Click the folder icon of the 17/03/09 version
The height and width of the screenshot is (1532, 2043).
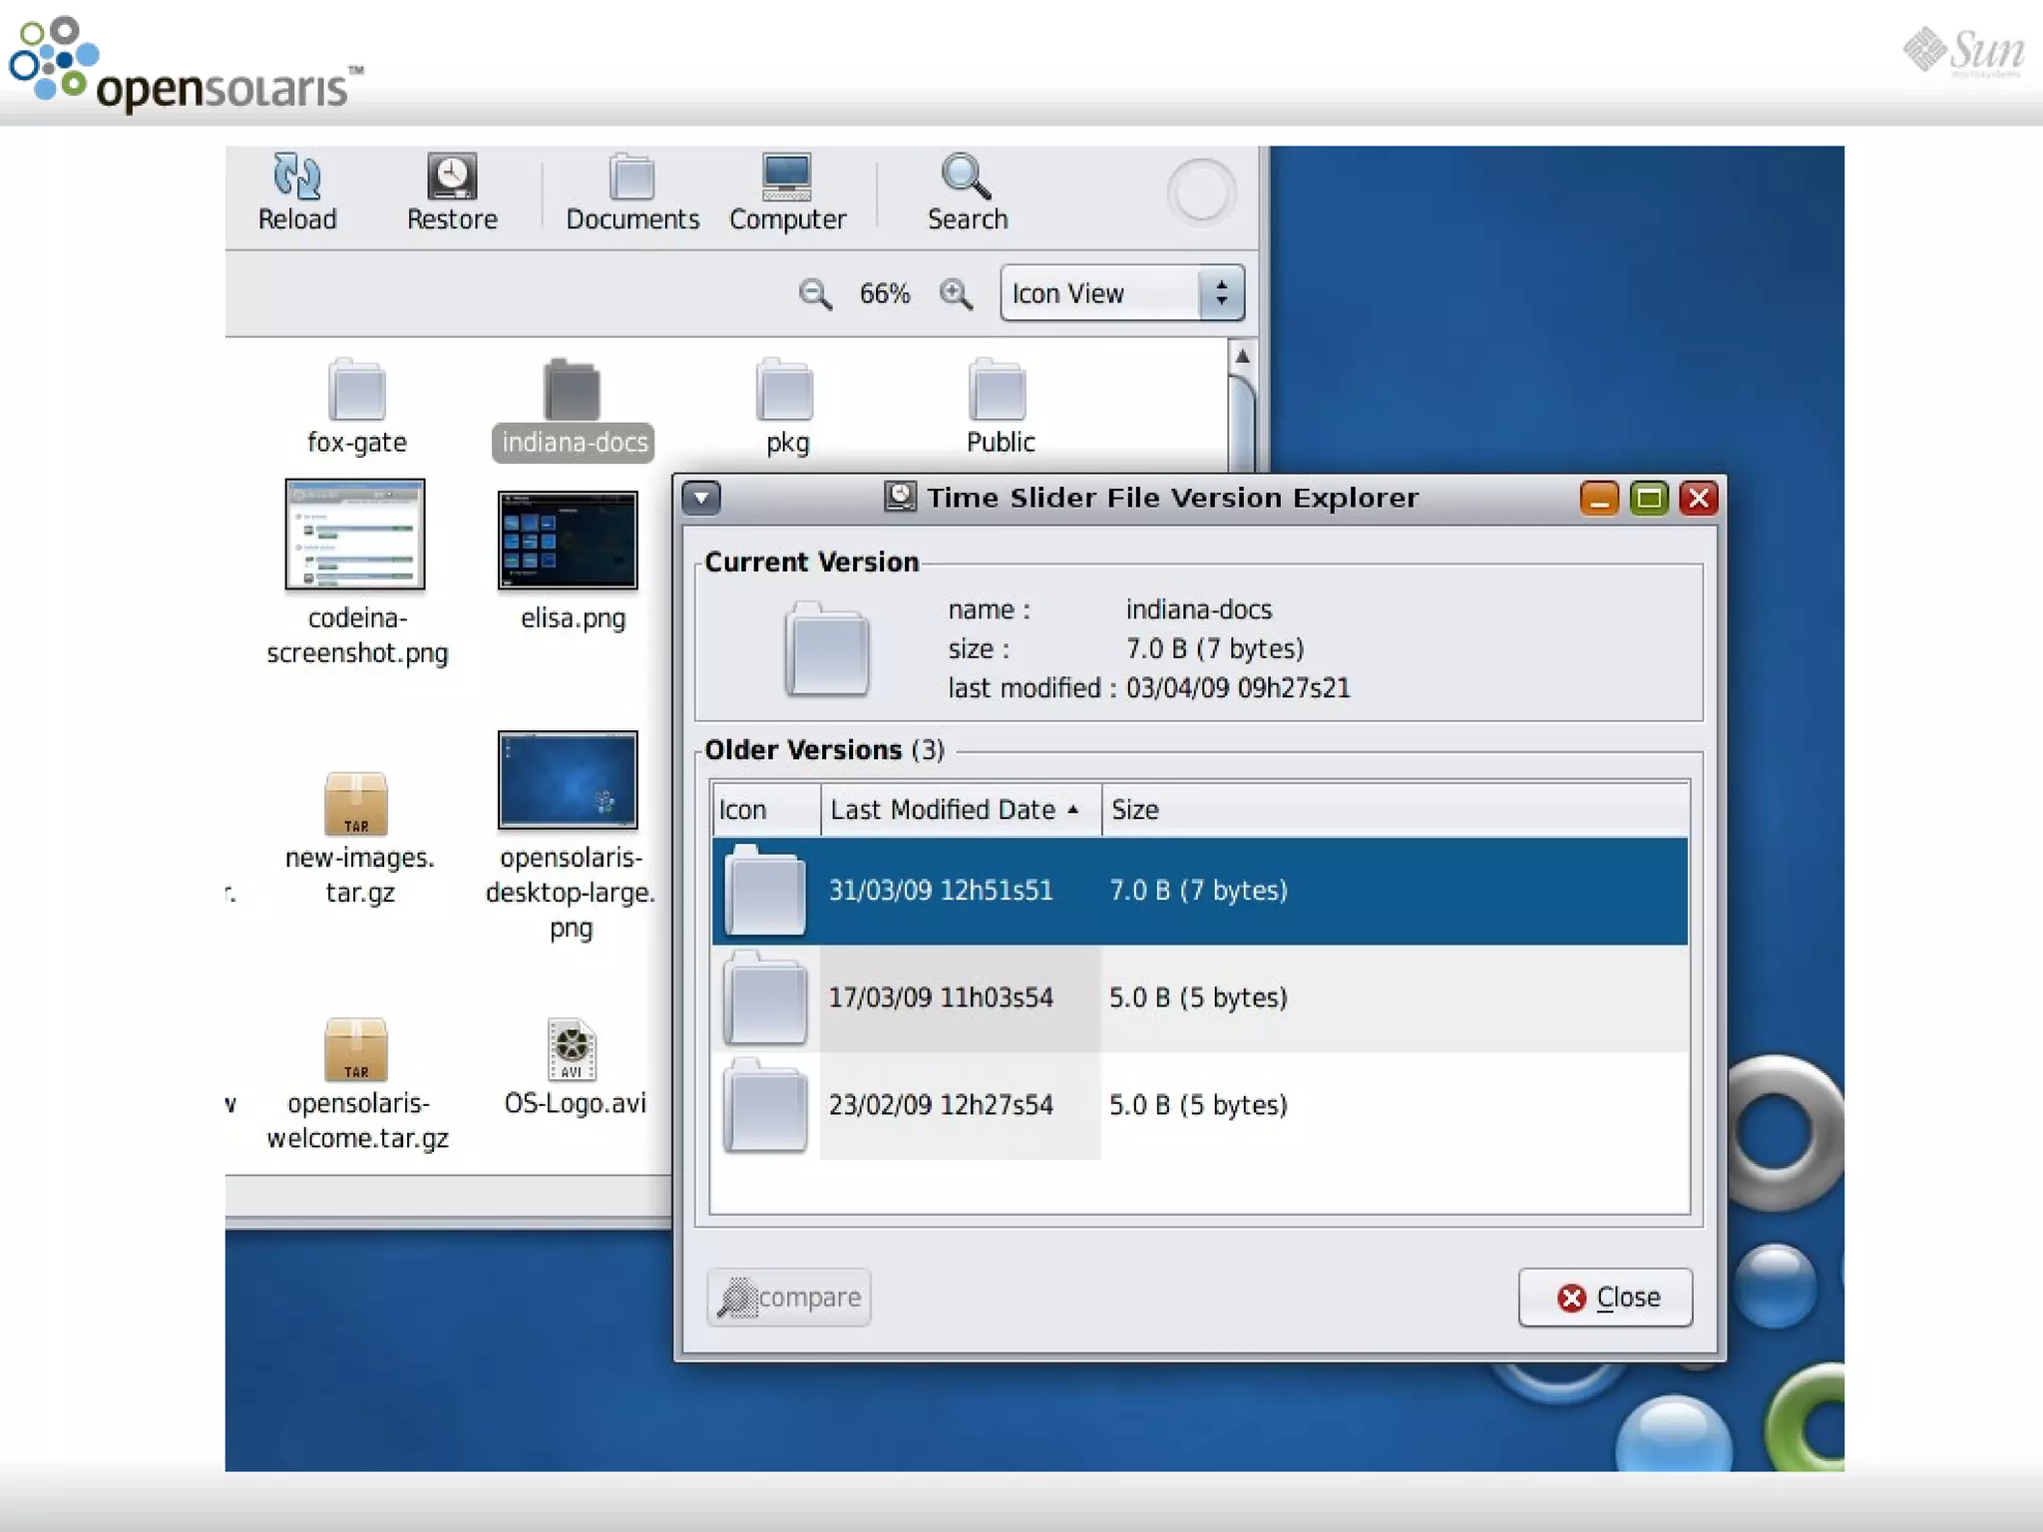point(765,997)
